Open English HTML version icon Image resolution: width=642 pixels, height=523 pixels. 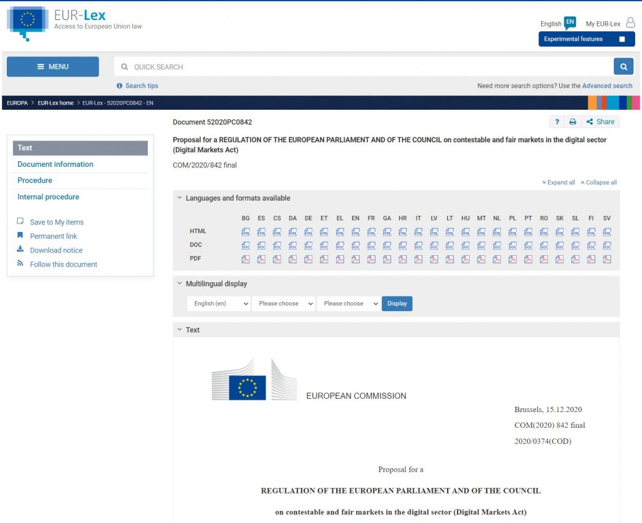(355, 231)
